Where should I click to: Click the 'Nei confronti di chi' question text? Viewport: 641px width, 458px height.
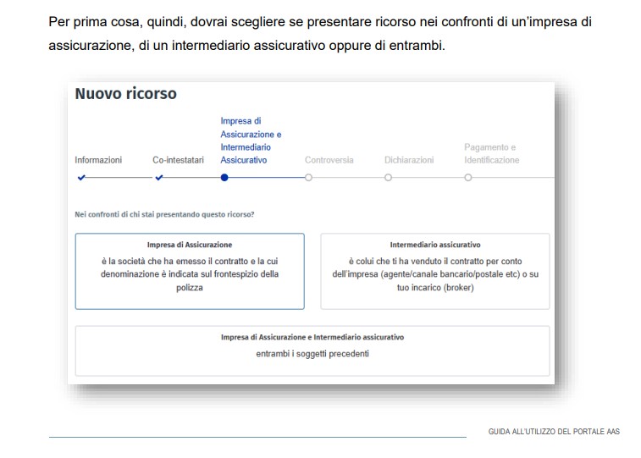tap(164, 214)
